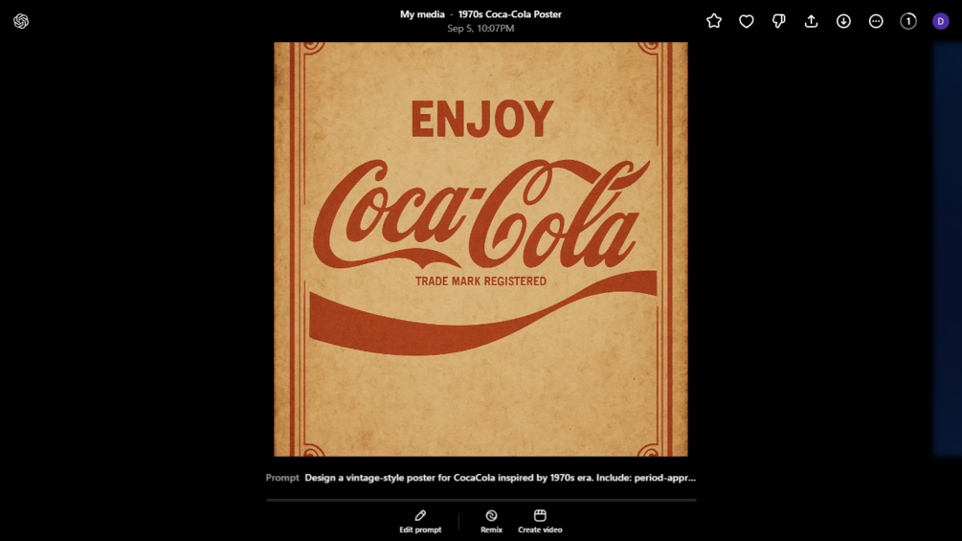Viewport: 962px width, 541px height.
Task: Click the Coca-Cola poster image
Action: click(x=481, y=249)
